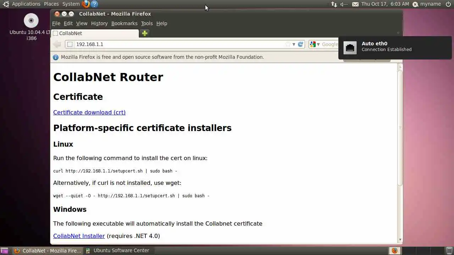Select the Google search engine icon

click(312, 44)
